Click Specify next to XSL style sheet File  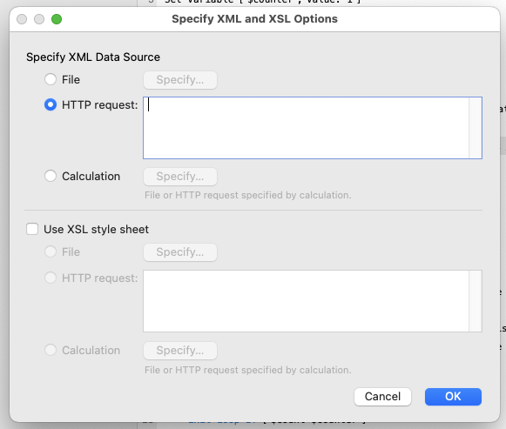pyautogui.click(x=180, y=252)
